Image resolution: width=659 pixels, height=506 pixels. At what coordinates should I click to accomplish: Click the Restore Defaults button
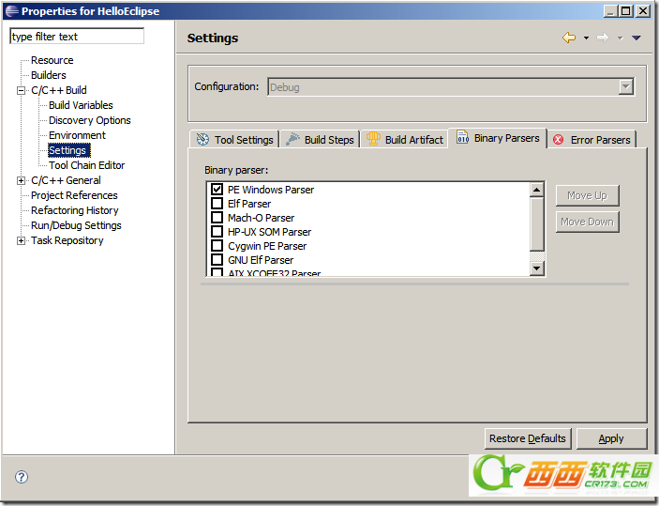coord(528,438)
